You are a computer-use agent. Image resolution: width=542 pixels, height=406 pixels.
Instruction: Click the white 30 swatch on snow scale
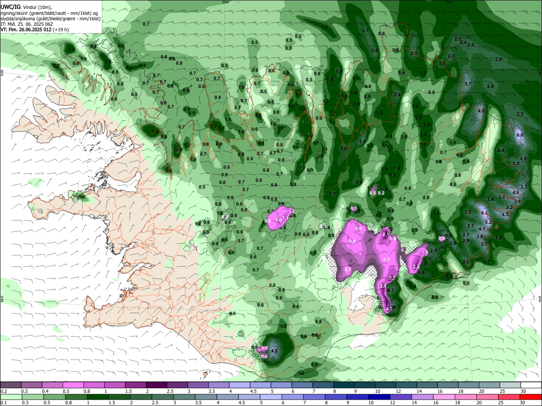(x=531, y=385)
